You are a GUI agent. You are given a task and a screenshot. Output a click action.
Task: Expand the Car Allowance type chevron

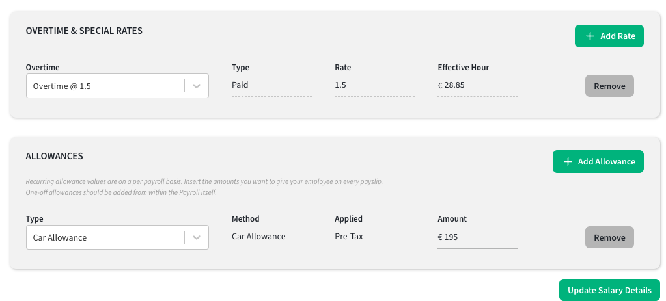click(196, 237)
